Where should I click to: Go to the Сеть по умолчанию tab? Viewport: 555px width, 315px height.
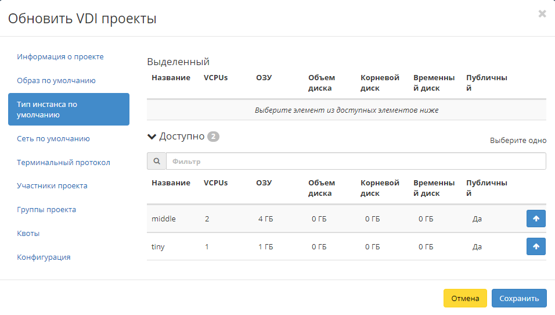(x=53, y=139)
